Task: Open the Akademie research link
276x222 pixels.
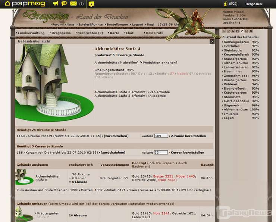Action: coord(157,96)
